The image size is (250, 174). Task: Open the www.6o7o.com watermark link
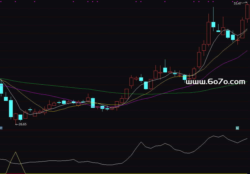[x=216, y=82]
